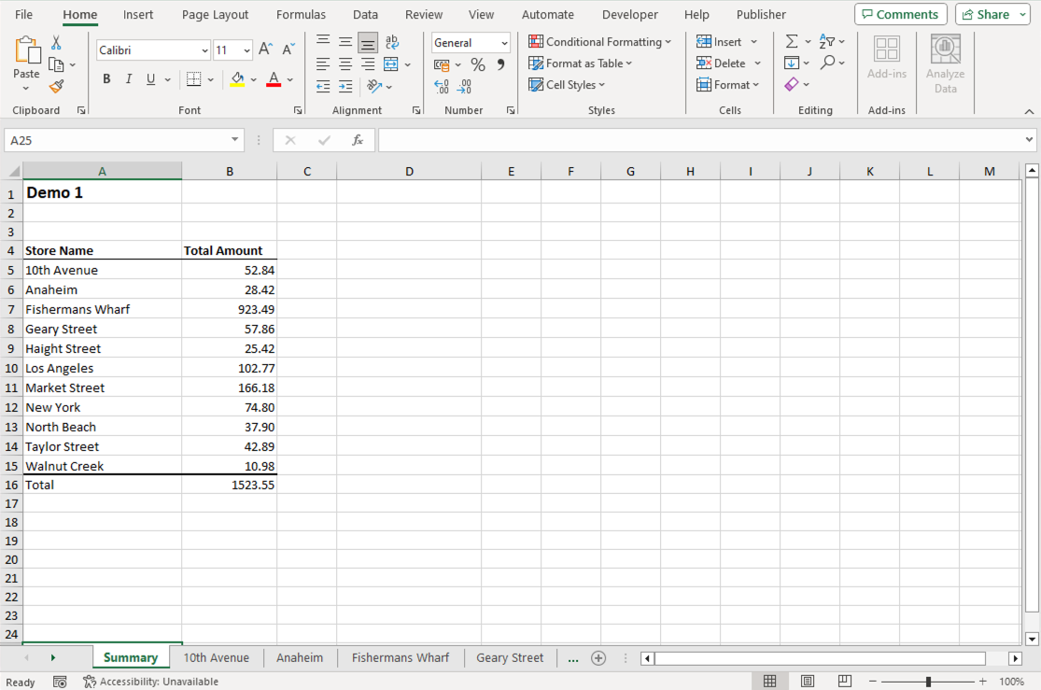Screen dimensions: 1041x690
Task: Apply underline to selected cell
Action: tap(149, 78)
